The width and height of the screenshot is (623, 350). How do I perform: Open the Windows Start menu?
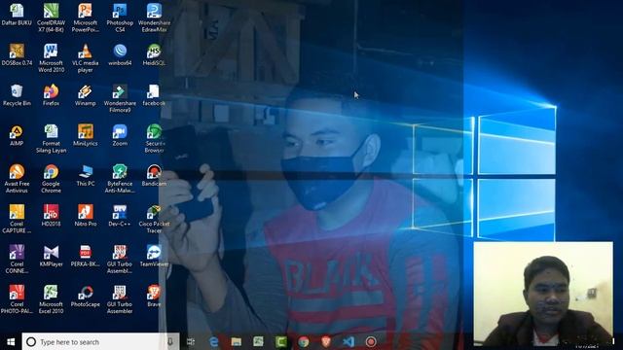(x=11, y=341)
